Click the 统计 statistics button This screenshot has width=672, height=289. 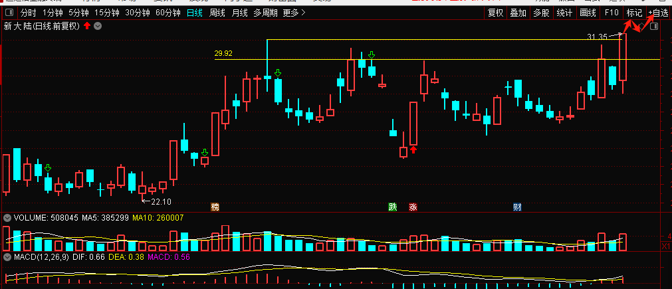[x=564, y=13]
